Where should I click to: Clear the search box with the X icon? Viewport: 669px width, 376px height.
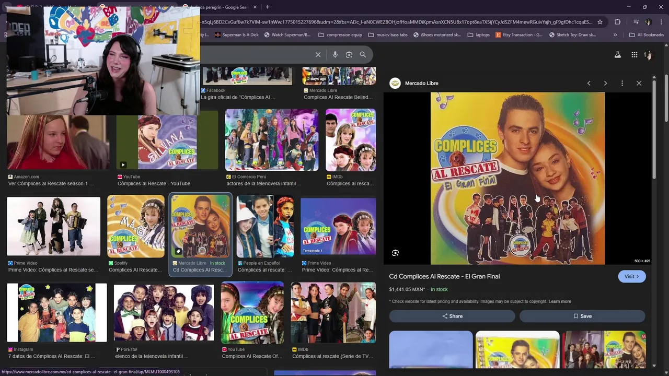(318, 54)
